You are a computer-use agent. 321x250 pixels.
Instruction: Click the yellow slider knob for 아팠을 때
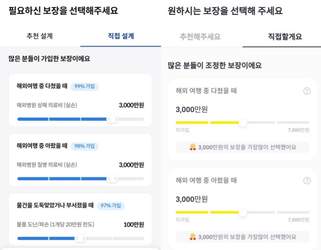243,212
